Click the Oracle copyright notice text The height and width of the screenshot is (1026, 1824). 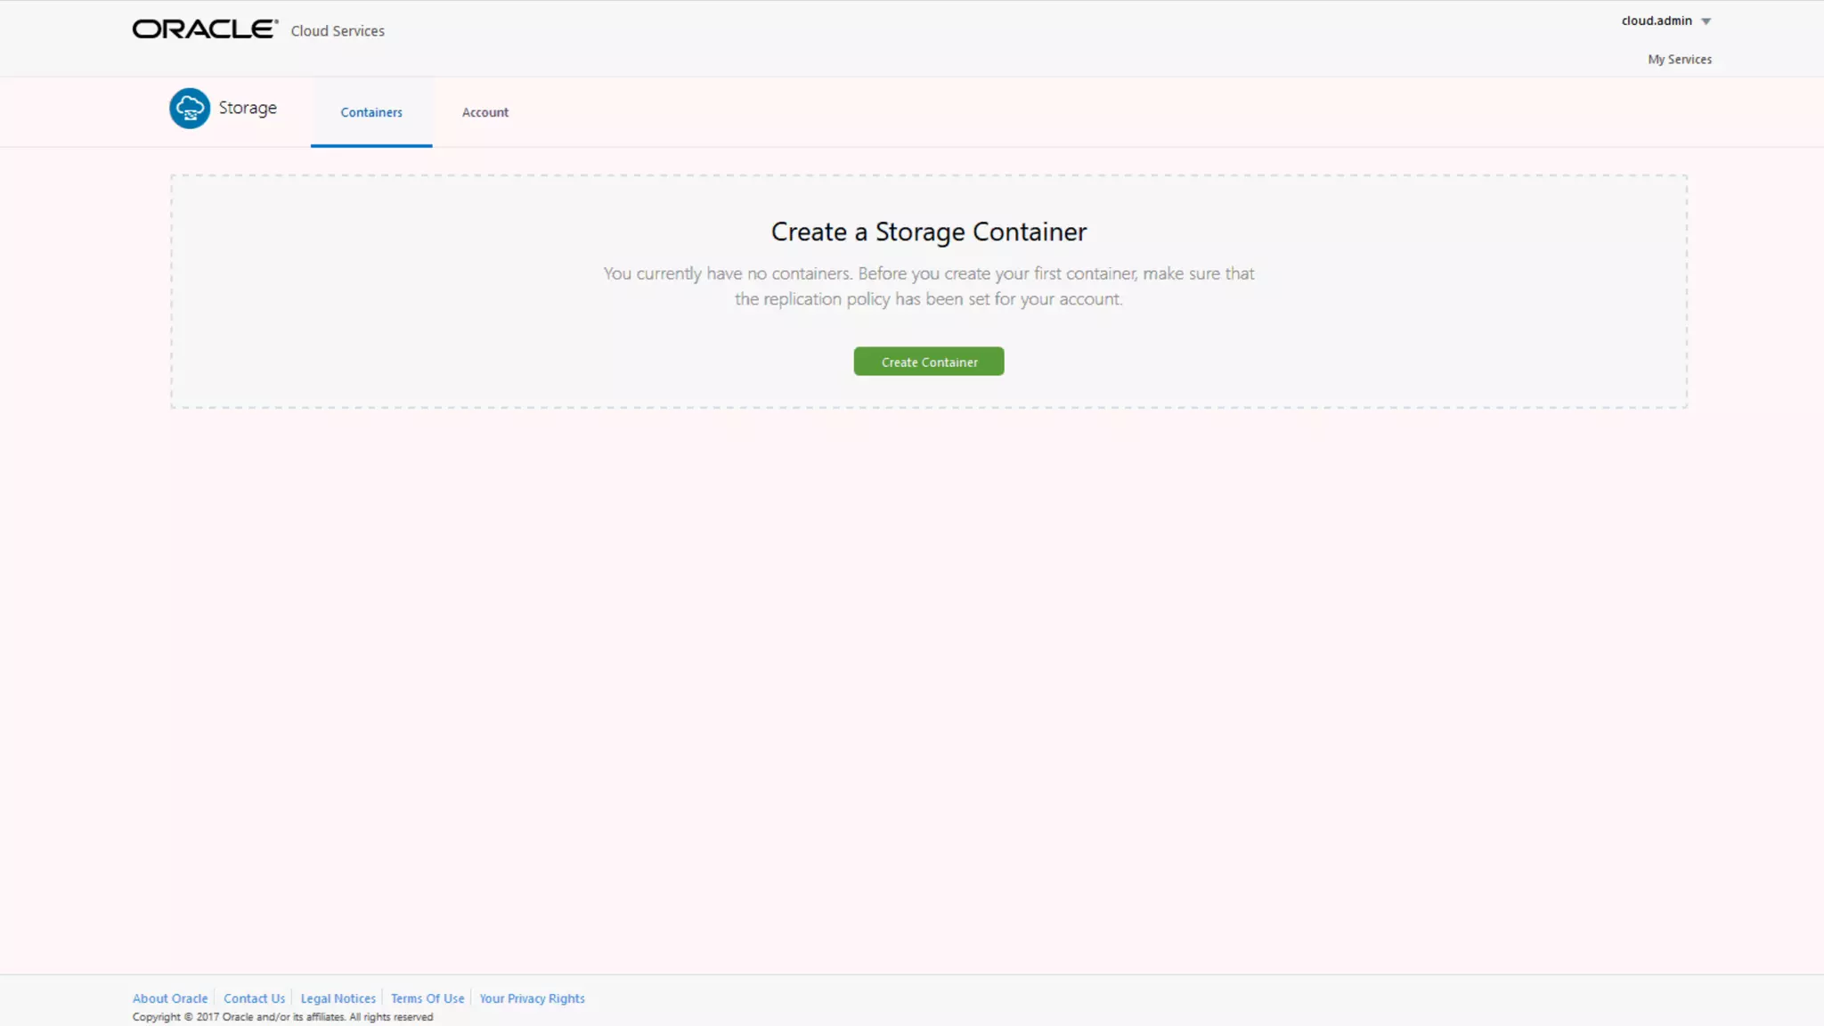282,1017
